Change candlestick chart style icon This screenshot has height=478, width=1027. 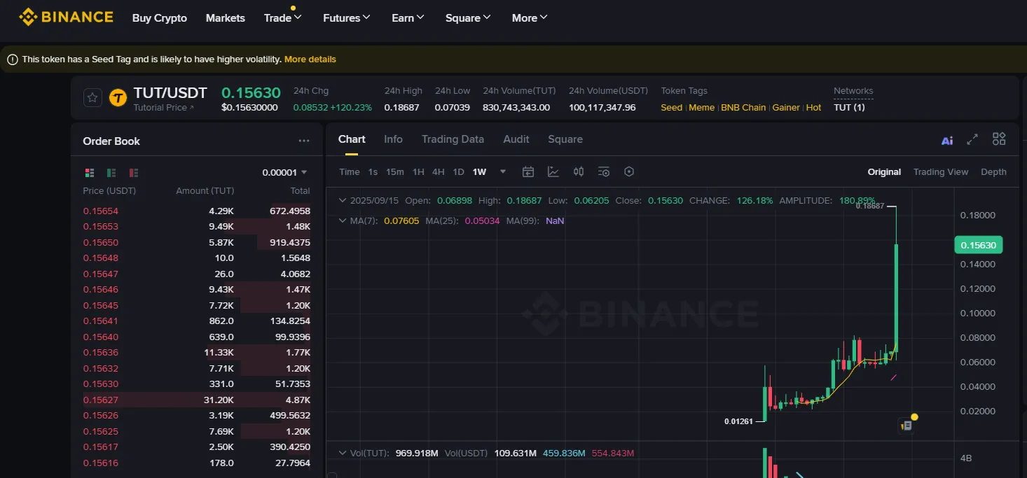579,171
